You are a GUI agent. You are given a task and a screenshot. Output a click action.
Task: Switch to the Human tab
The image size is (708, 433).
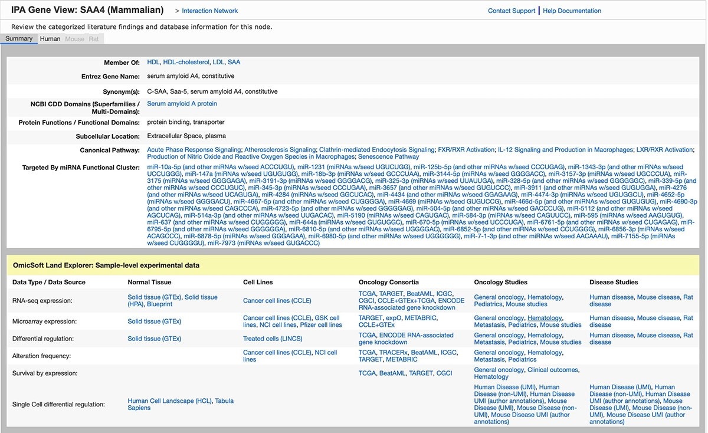[50, 39]
